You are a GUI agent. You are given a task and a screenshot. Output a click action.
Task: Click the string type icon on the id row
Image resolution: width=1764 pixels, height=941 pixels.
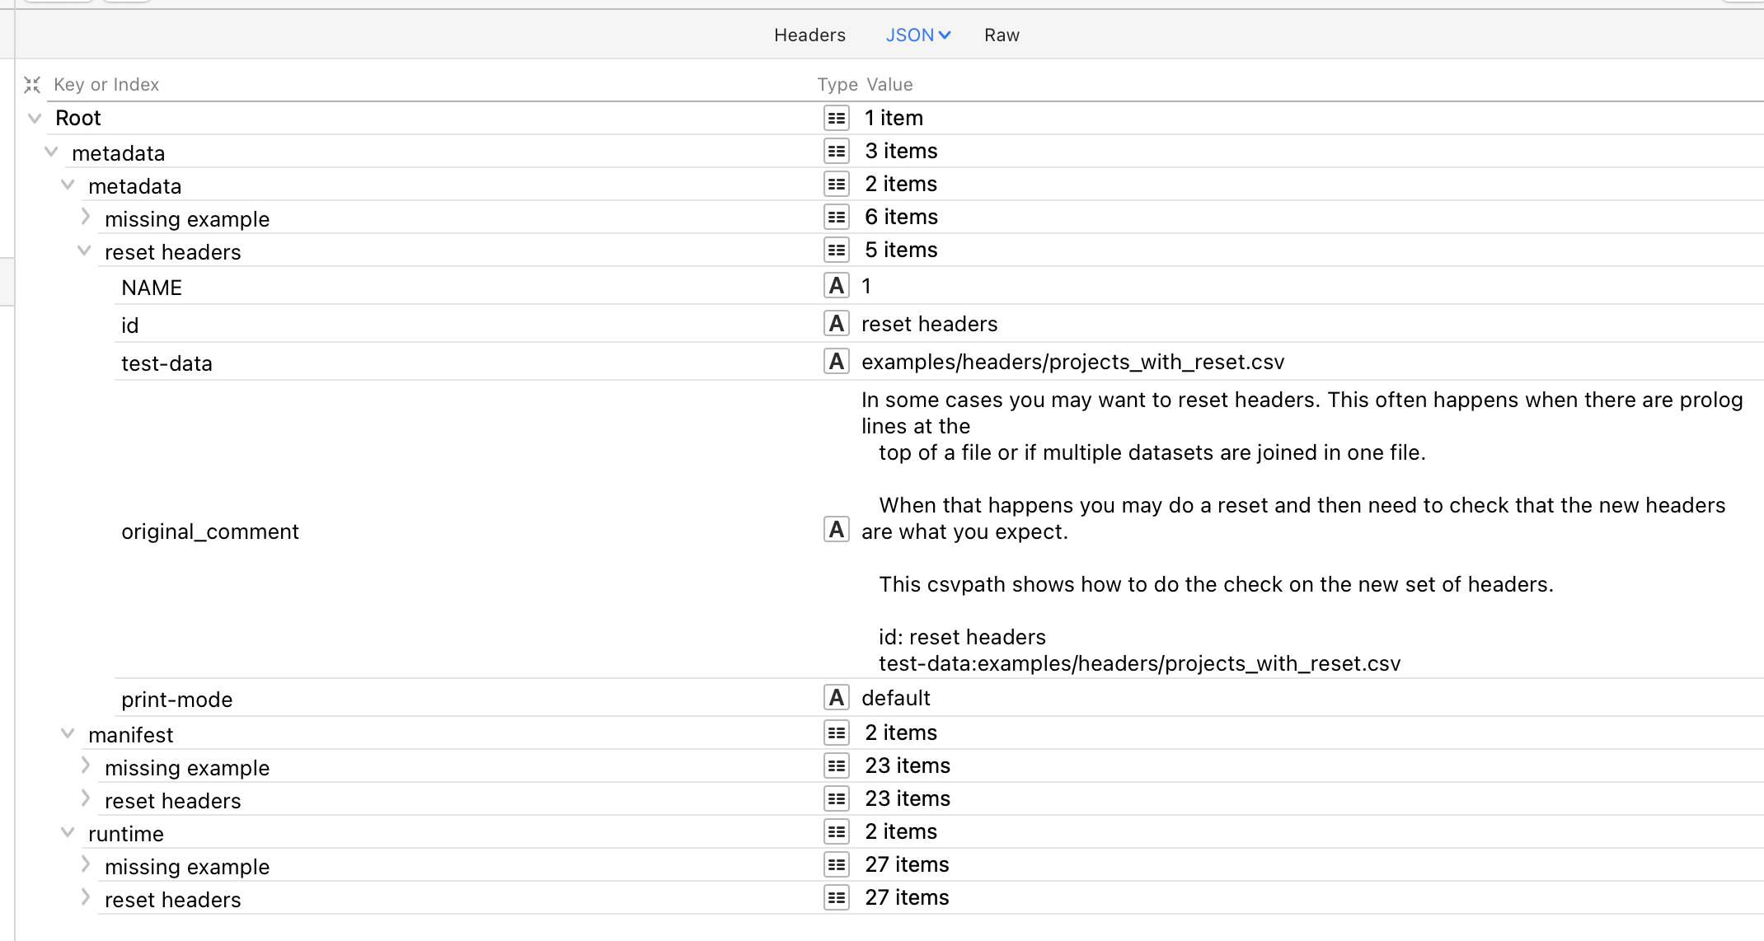point(836,324)
